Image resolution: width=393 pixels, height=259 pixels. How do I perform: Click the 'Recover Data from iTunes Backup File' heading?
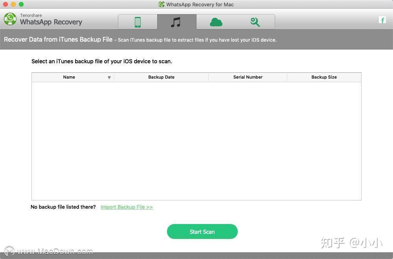[x=58, y=39]
